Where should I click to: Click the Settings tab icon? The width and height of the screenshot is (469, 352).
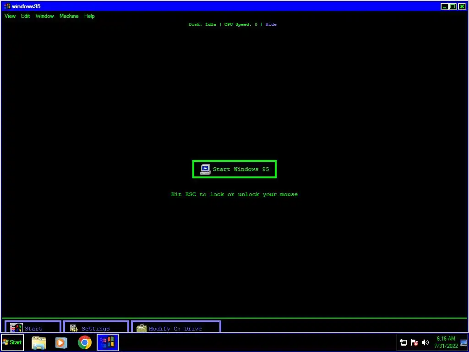pos(74,328)
